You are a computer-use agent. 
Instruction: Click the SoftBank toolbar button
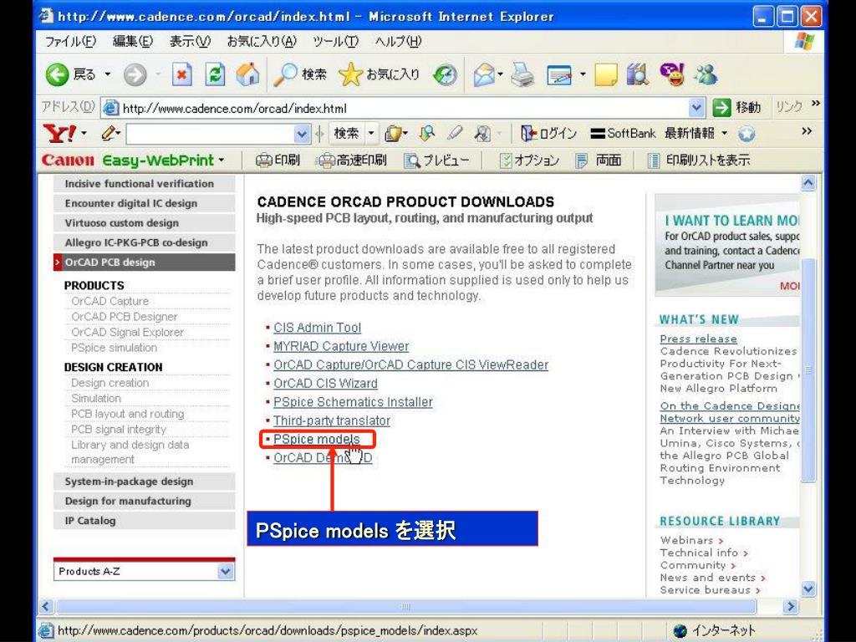(x=623, y=133)
